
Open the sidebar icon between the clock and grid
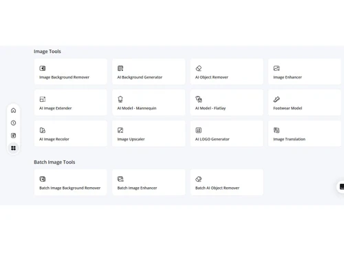[x=13, y=136]
